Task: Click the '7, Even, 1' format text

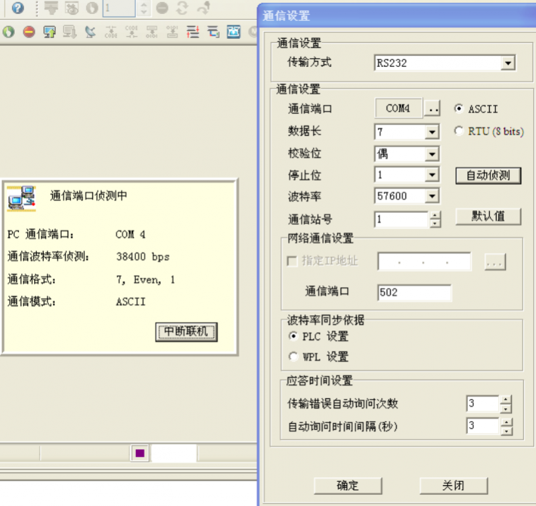Action: [146, 280]
